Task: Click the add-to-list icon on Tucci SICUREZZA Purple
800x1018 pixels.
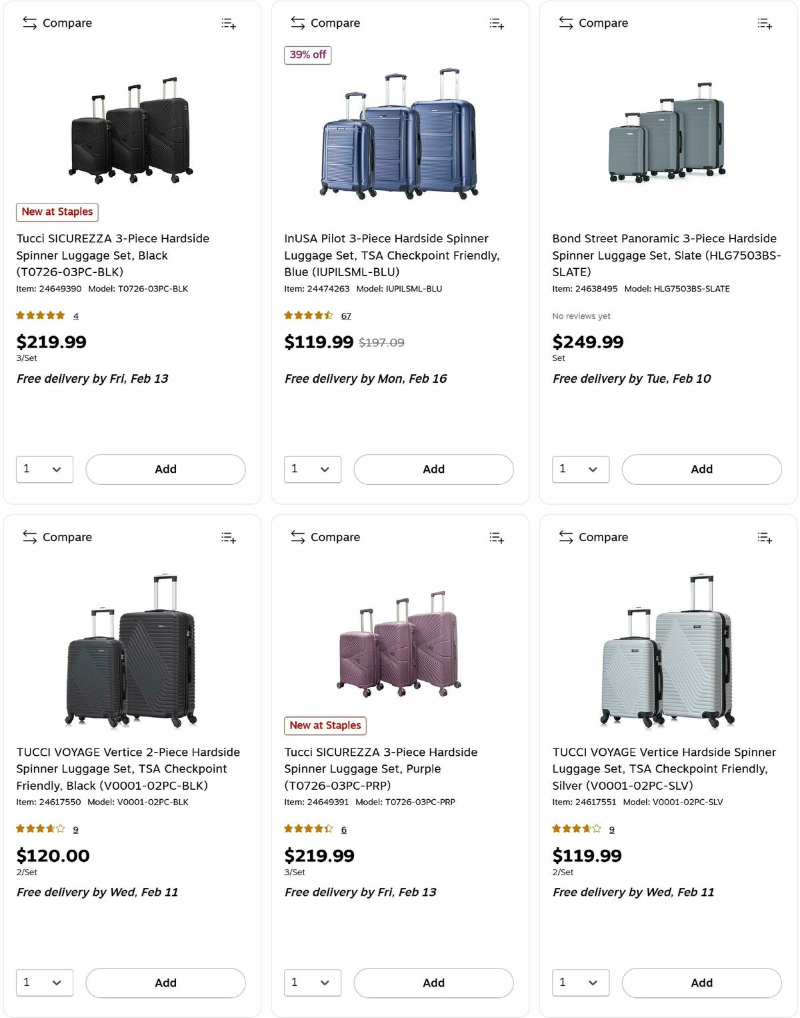Action: pos(497,538)
